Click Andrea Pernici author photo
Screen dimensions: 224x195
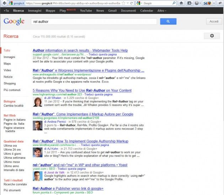click(x=38, y=126)
